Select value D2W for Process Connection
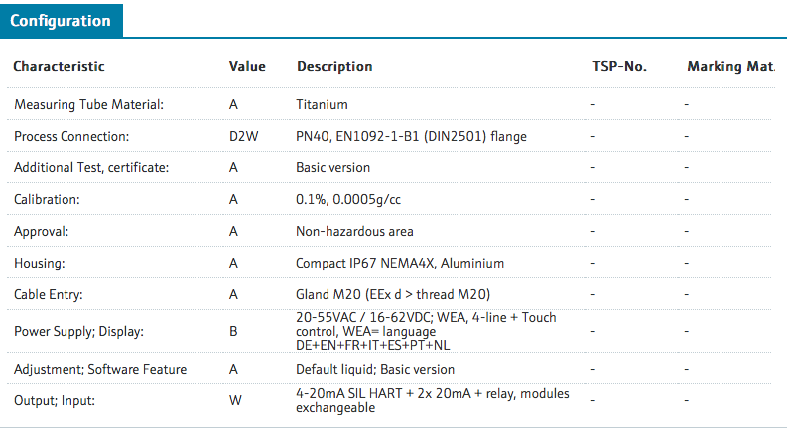Viewport: 787px width, 428px height. click(x=243, y=137)
